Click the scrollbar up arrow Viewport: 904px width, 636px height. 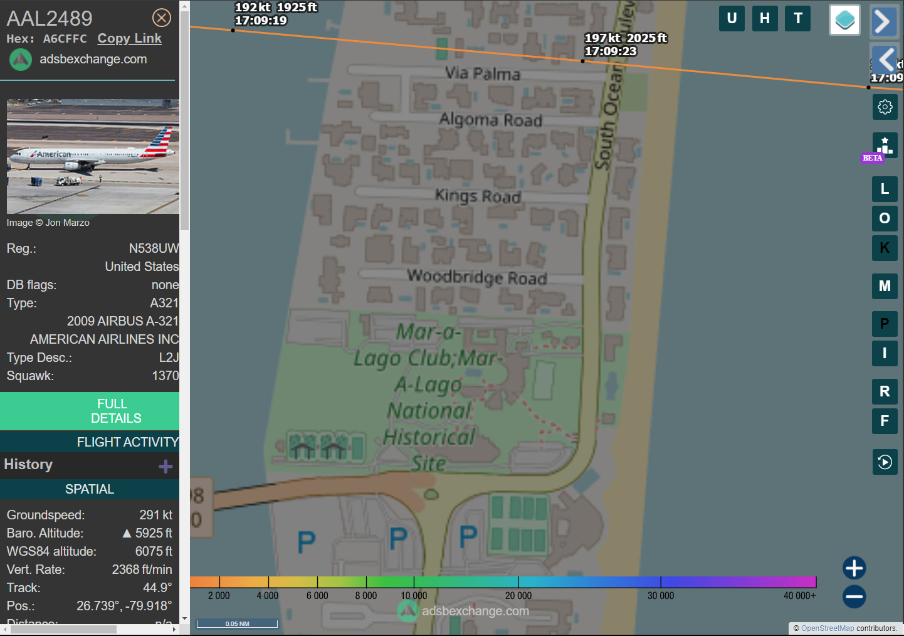[184, 6]
